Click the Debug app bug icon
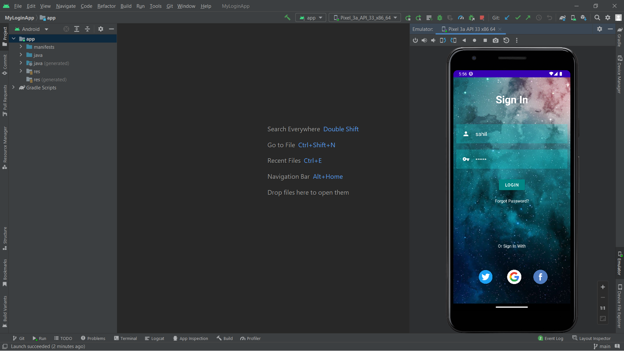The width and height of the screenshot is (624, 351). pyautogui.click(x=440, y=18)
